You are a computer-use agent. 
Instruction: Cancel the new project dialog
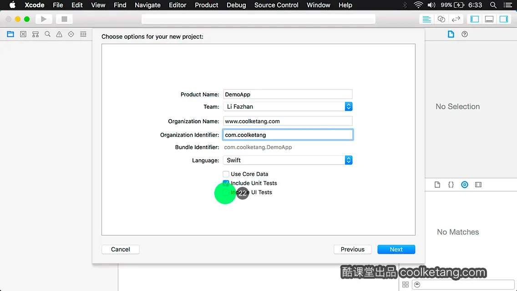(x=120, y=250)
